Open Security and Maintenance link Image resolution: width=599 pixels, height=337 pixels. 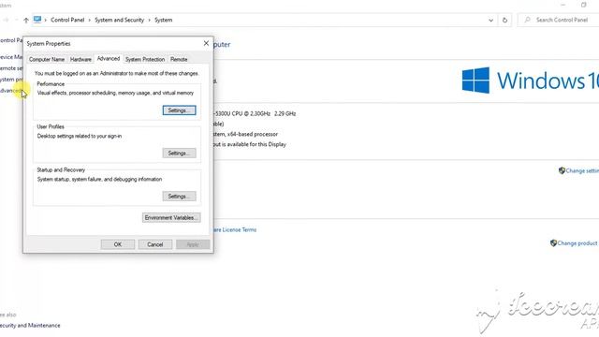point(30,326)
